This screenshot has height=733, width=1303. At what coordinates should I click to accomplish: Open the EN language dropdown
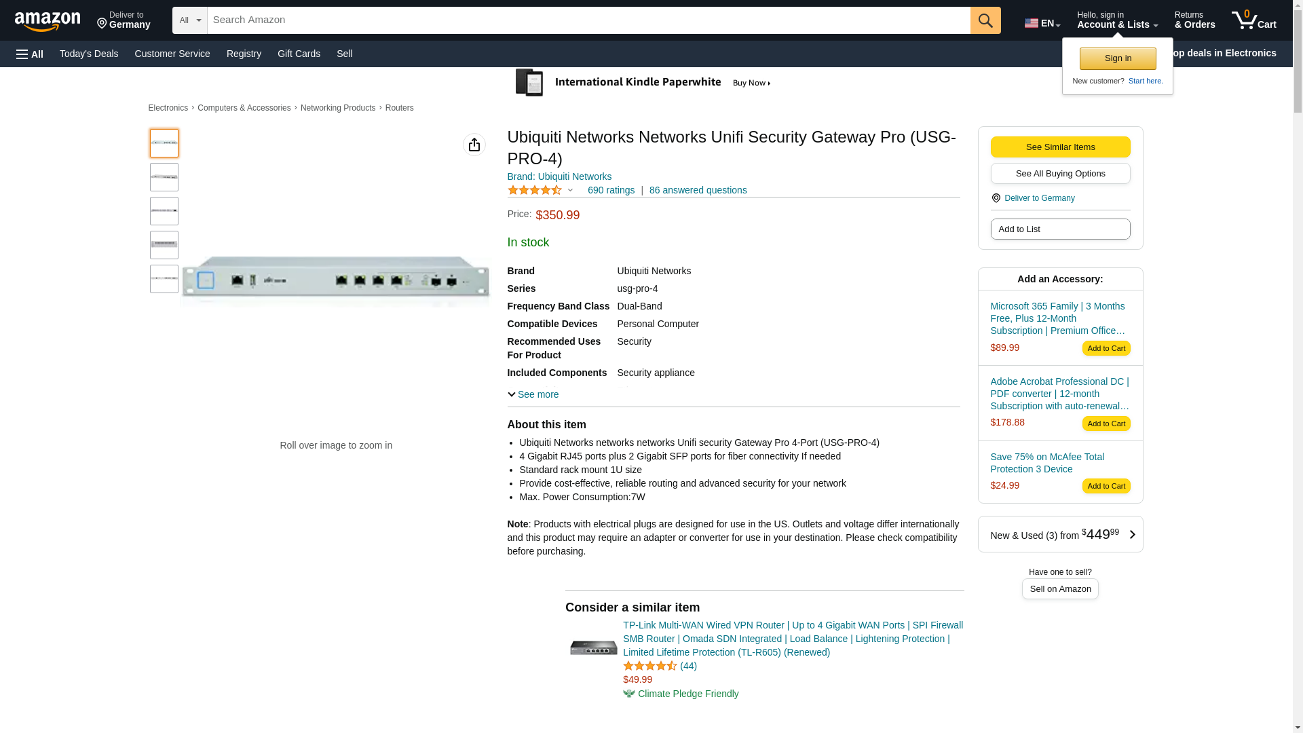point(1042,23)
